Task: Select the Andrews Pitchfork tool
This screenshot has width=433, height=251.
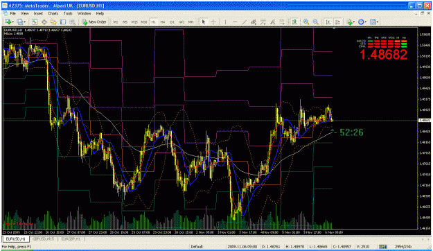Action: [272, 21]
